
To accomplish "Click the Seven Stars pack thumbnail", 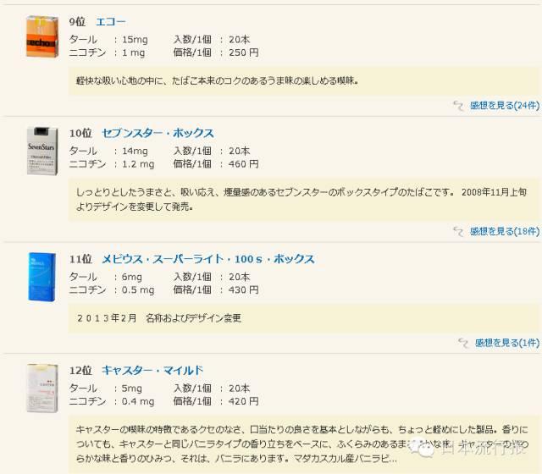I will click(42, 151).
